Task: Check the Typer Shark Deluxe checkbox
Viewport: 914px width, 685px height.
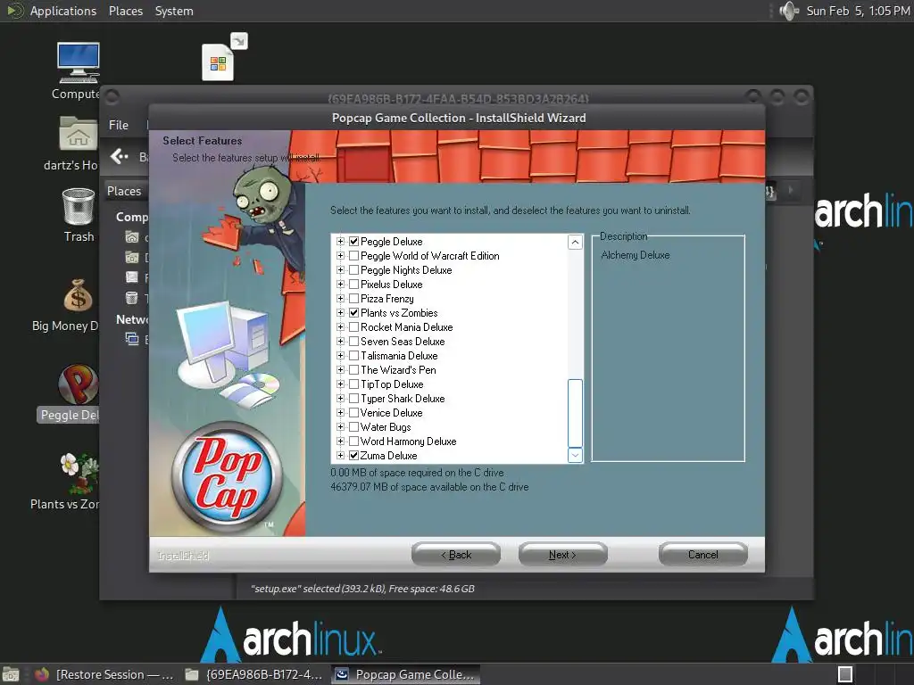Action: point(353,399)
